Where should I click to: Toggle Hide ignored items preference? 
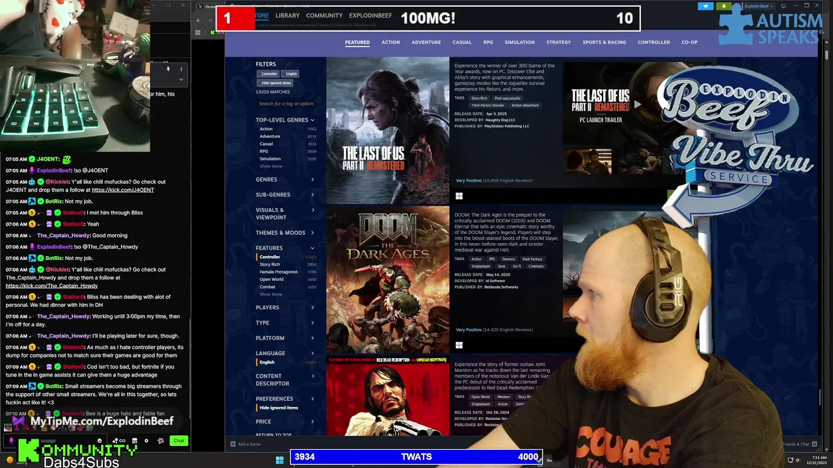click(x=279, y=408)
